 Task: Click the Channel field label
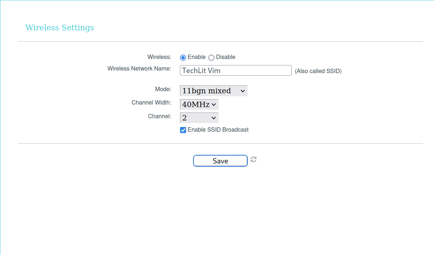pyautogui.click(x=159, y=116)
